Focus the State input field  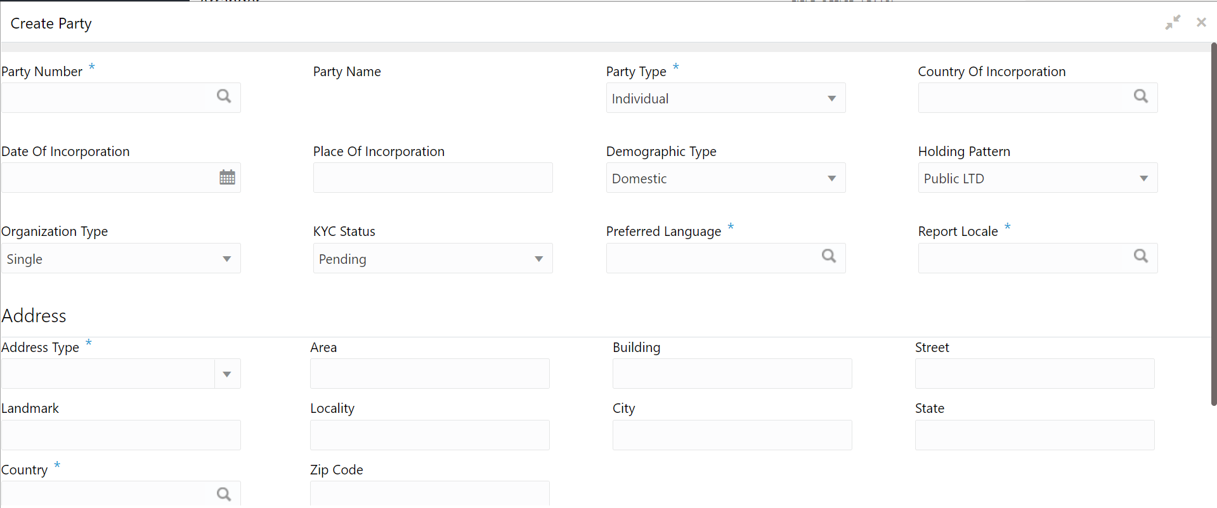click(1034, 435)
